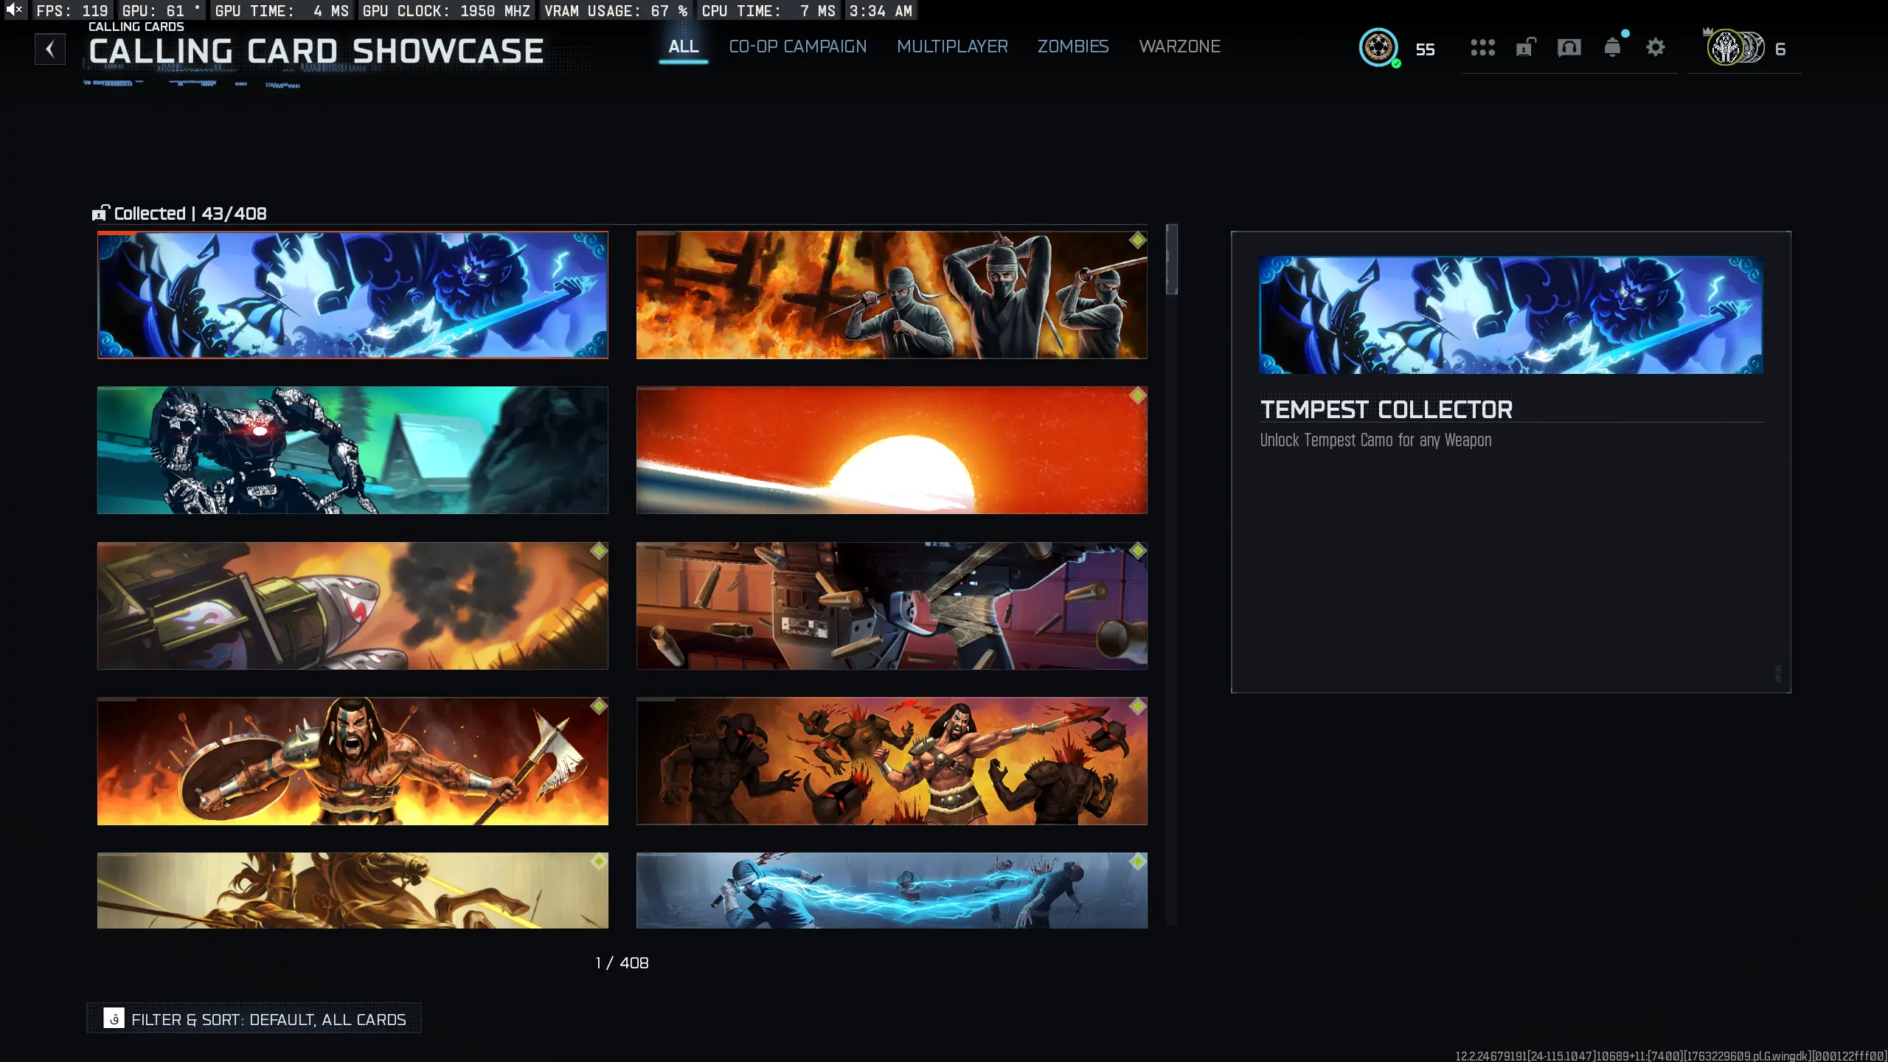Click the unlocked padlock icon
The width and height of the screenshot is (1888, 1062).
pos(1525,48)
